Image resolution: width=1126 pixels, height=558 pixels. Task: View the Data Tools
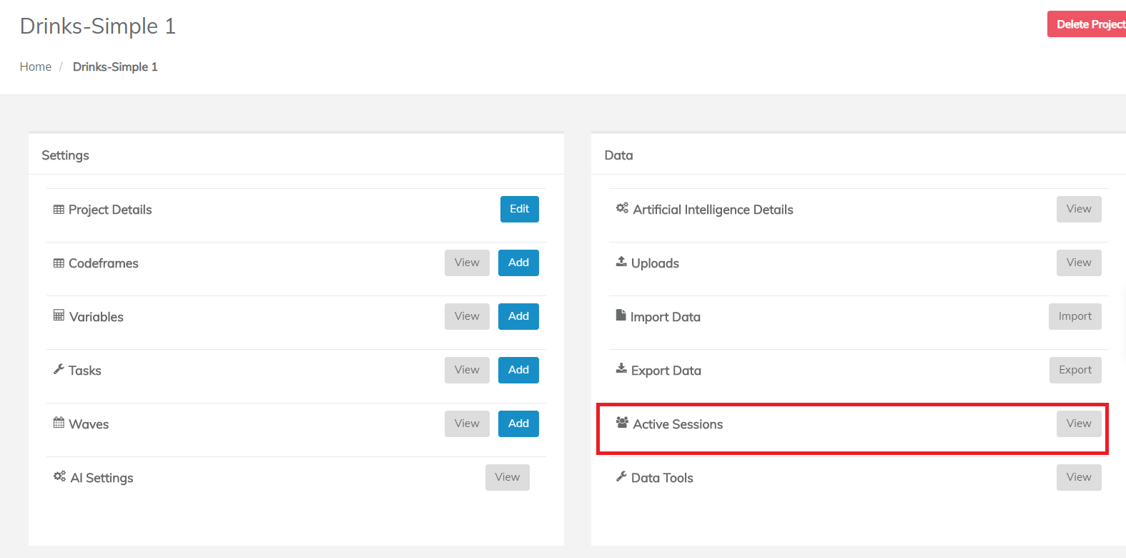coord(1079,477)
